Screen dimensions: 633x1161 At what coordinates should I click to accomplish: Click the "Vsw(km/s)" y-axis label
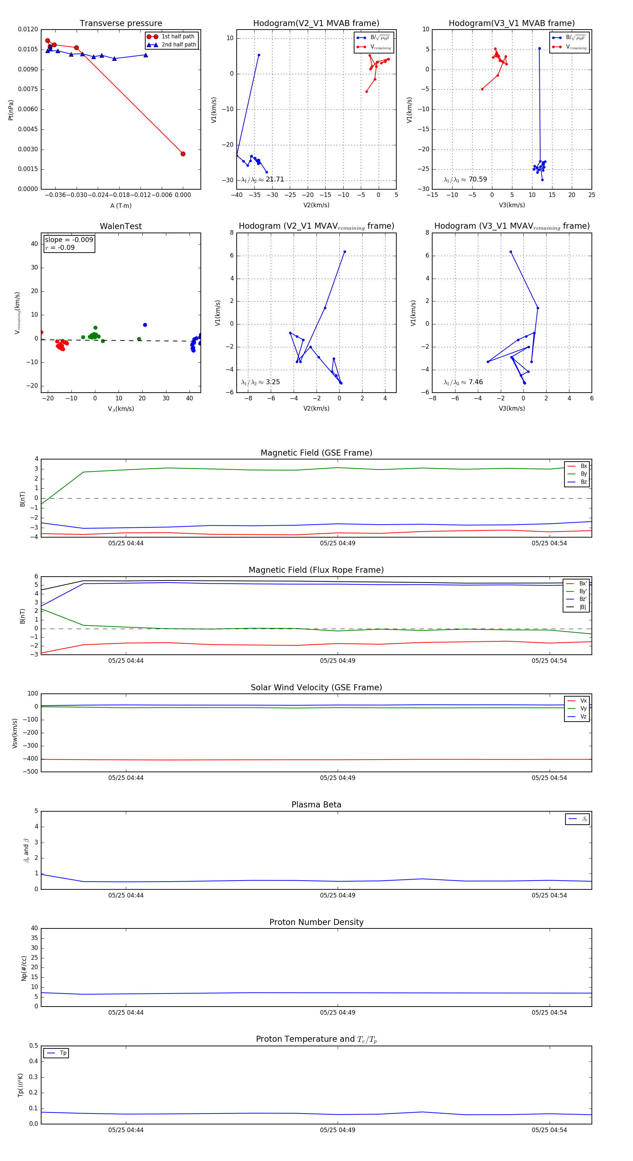click(14, 733)
